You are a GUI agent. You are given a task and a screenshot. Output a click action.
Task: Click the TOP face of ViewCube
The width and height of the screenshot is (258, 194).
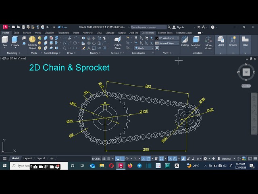pos(246,72)
